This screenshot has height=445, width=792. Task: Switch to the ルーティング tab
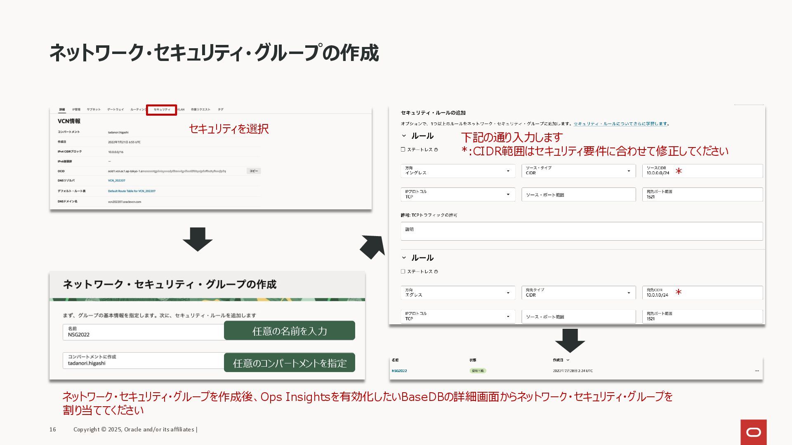pos(138,110)
